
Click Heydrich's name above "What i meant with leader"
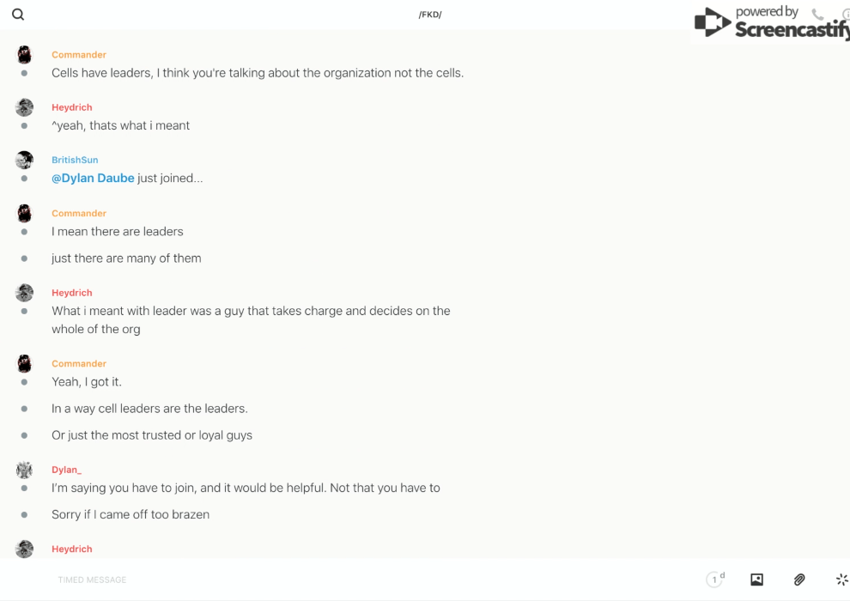pyautogui.click(x=72, y=293)
